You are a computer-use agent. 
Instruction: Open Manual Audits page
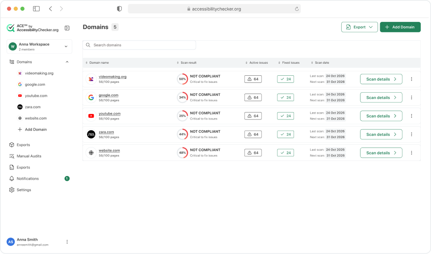coord(25,156)
